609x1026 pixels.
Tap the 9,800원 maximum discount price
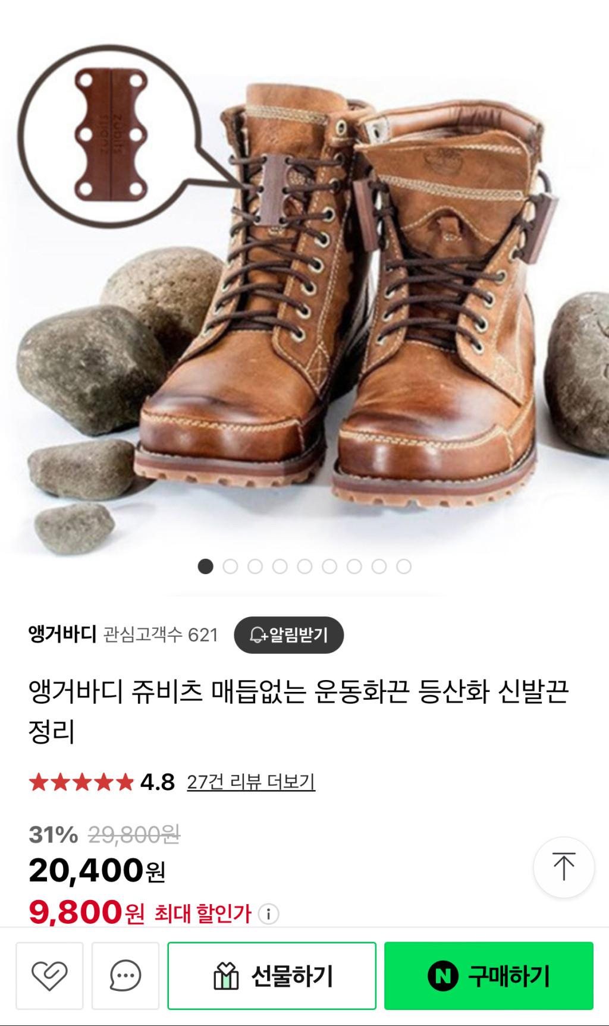click(87, 912)
